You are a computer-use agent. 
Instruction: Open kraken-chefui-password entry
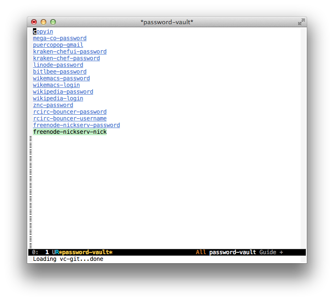click(70, 52)
